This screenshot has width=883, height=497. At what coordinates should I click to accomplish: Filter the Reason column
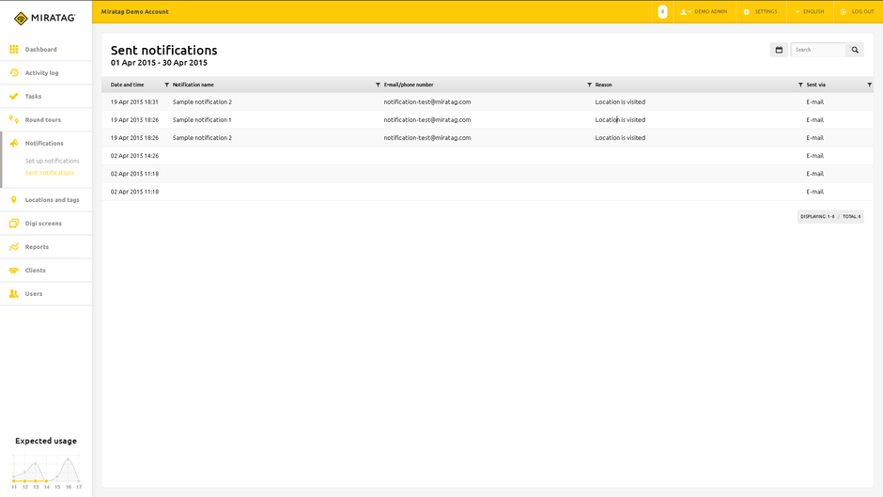coord(800,85)
